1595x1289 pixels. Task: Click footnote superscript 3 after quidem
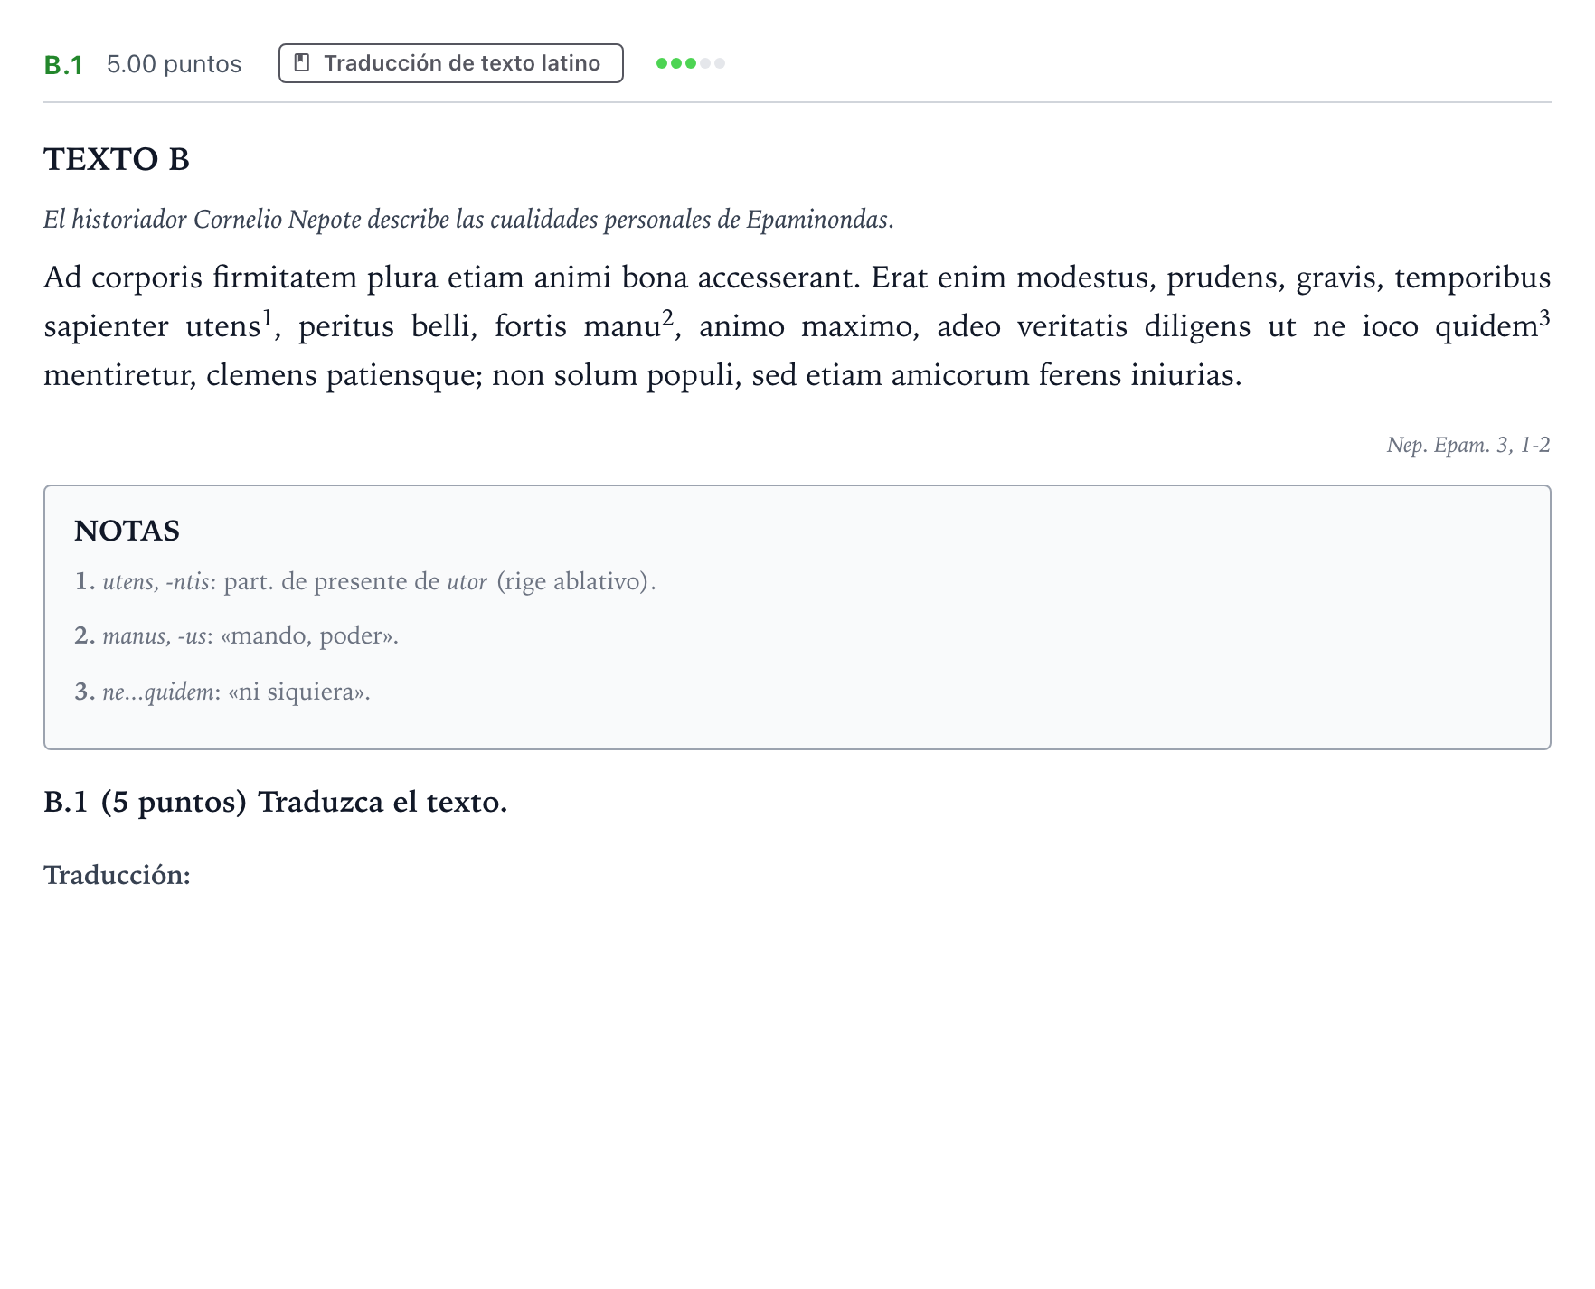pos(1545,316)
